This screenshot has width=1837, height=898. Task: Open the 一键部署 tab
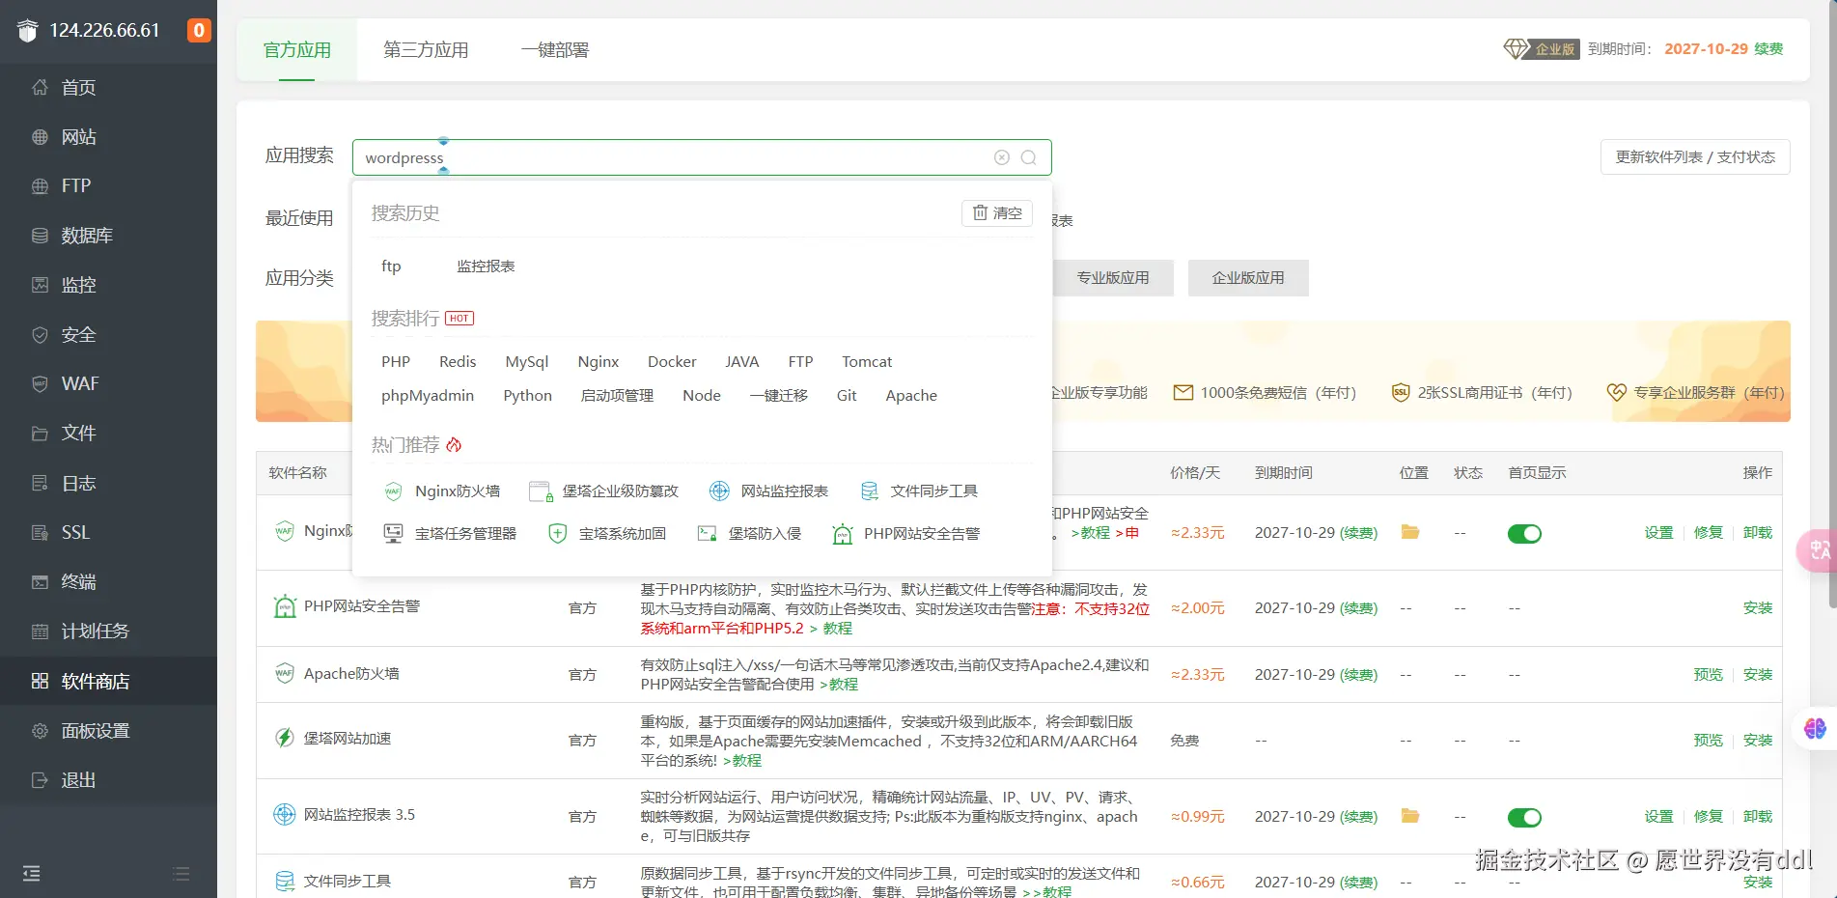click(555, 50)
